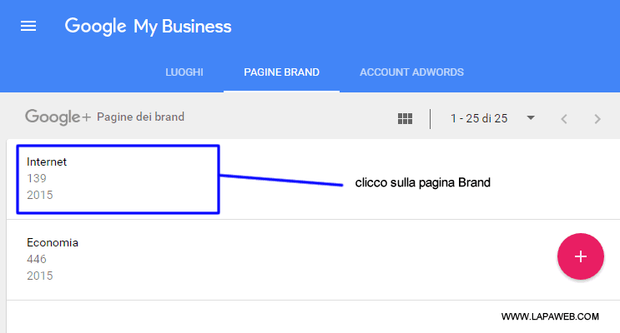Switch to grid view layout
The width and height of the screenshot is (620, 333).
coord(406,119)
